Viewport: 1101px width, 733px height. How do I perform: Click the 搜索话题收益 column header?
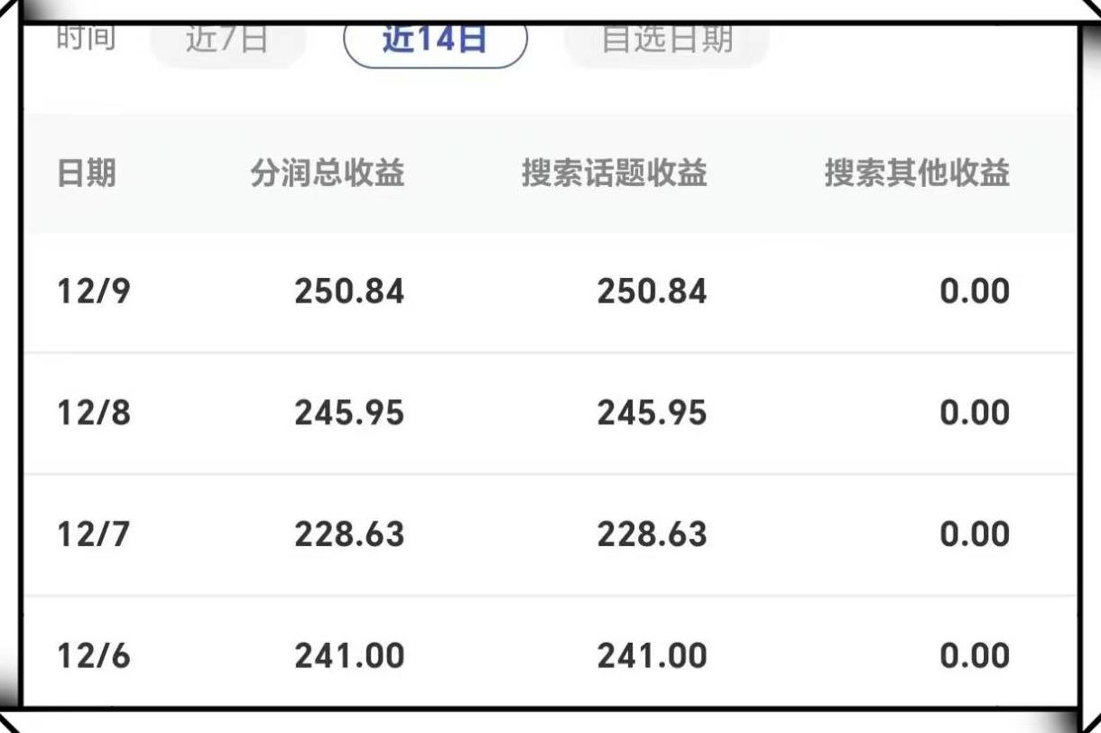click(614, 173)
